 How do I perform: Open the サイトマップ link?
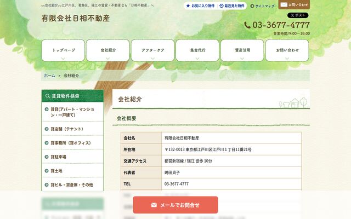262,6
